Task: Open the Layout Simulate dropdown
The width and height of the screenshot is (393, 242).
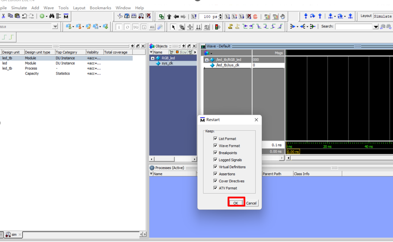Action: [x=383, y=16]
